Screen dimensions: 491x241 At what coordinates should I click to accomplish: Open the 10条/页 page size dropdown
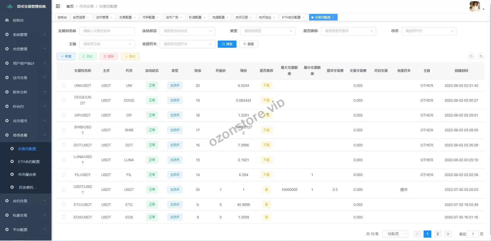[x=395, y=234]
